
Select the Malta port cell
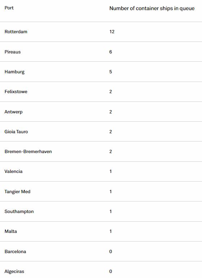coord(11,231)
